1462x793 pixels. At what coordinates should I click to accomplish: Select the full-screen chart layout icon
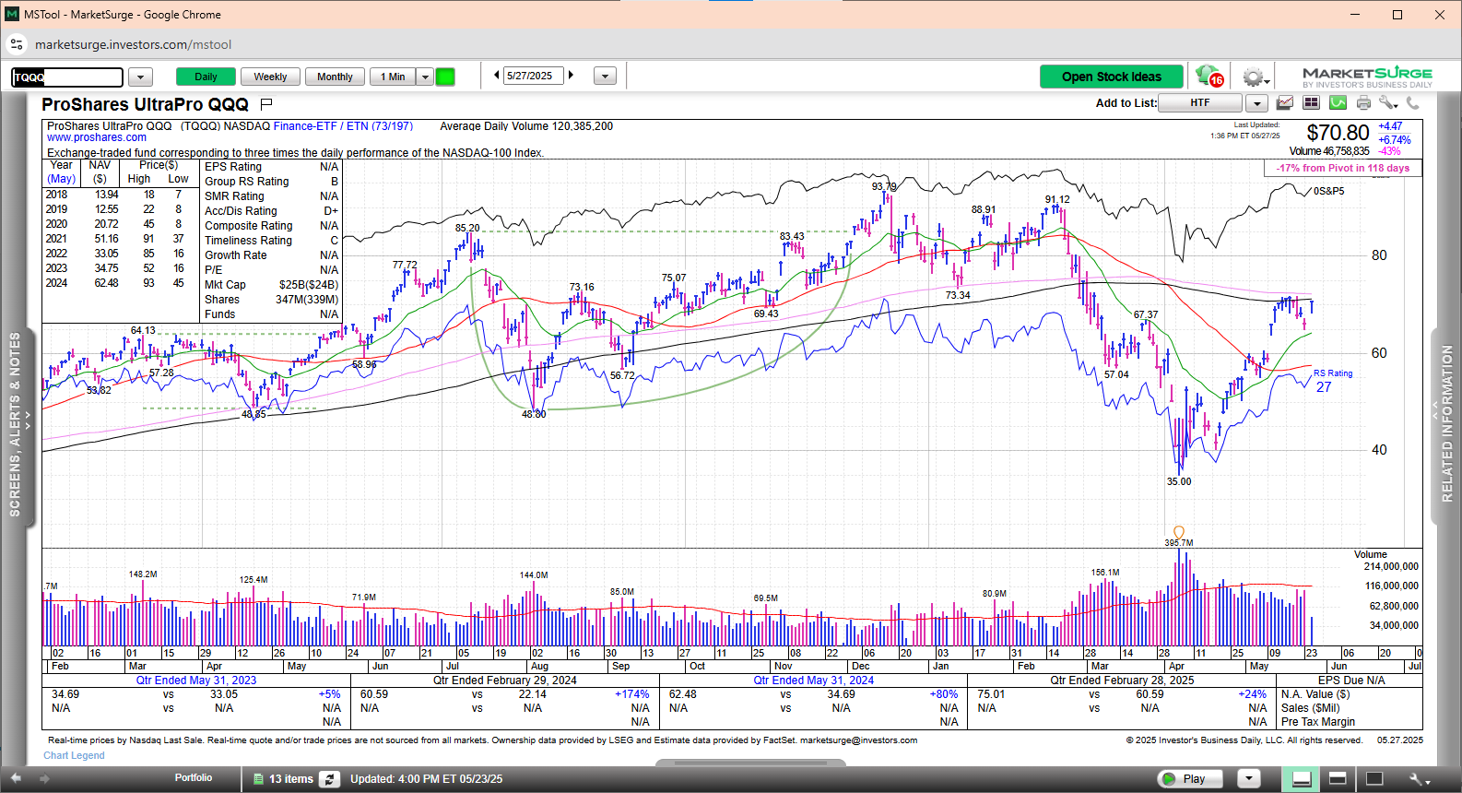coord(1374,779)
